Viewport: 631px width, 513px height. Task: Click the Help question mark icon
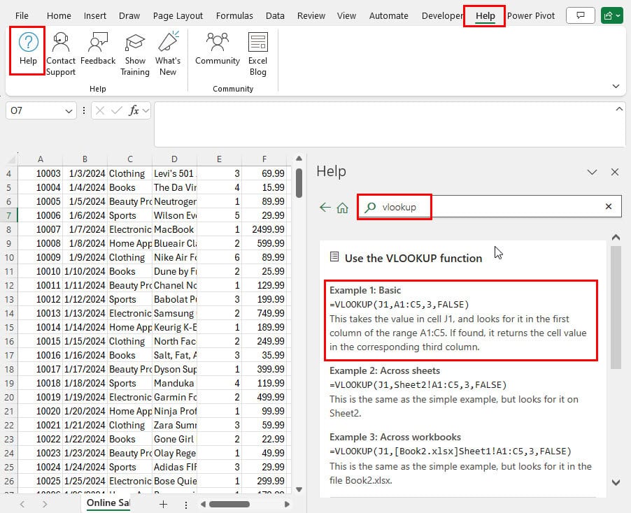click(28, 42)
